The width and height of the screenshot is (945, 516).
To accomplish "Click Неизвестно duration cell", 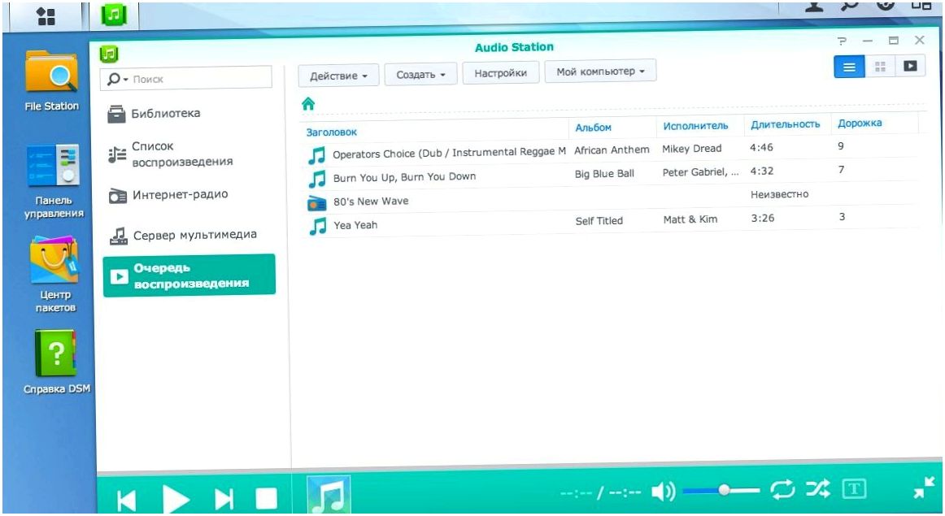I will click(x=779, y=194).
